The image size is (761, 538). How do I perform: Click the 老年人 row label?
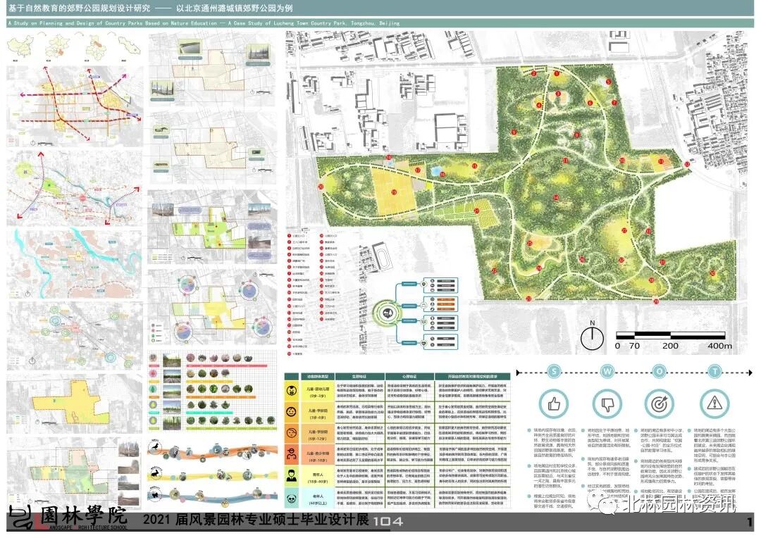(x=318, y=496)
